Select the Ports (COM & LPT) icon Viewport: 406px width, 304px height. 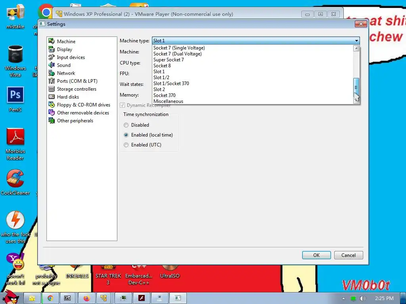(x=52, y=81)
